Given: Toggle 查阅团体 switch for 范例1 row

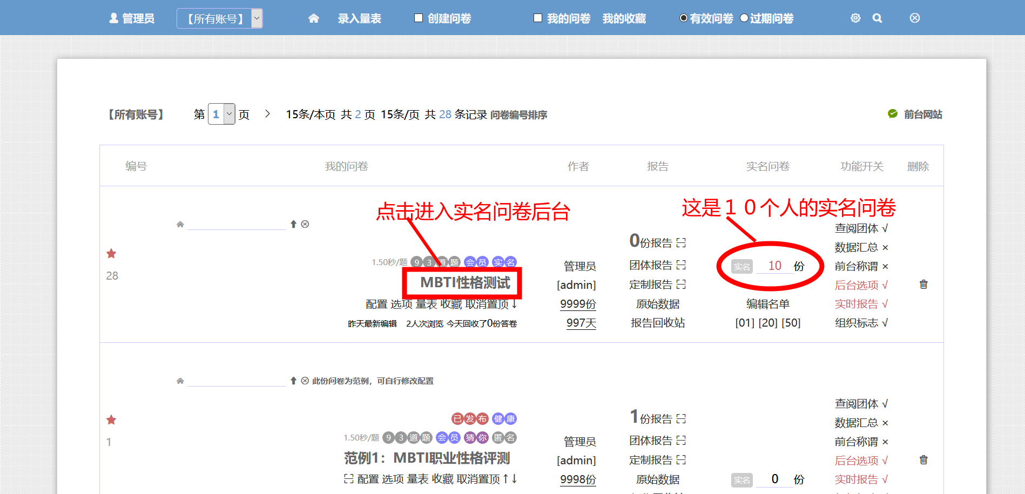Looking at the screenshot, I should 861,404.
